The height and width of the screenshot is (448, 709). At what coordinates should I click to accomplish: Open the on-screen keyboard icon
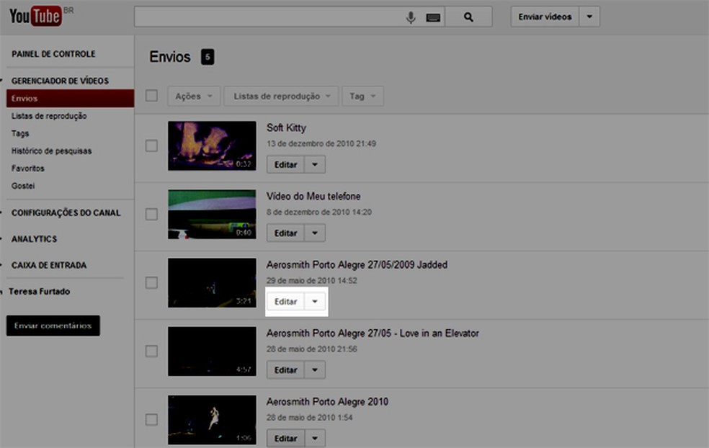click(433, 17)
